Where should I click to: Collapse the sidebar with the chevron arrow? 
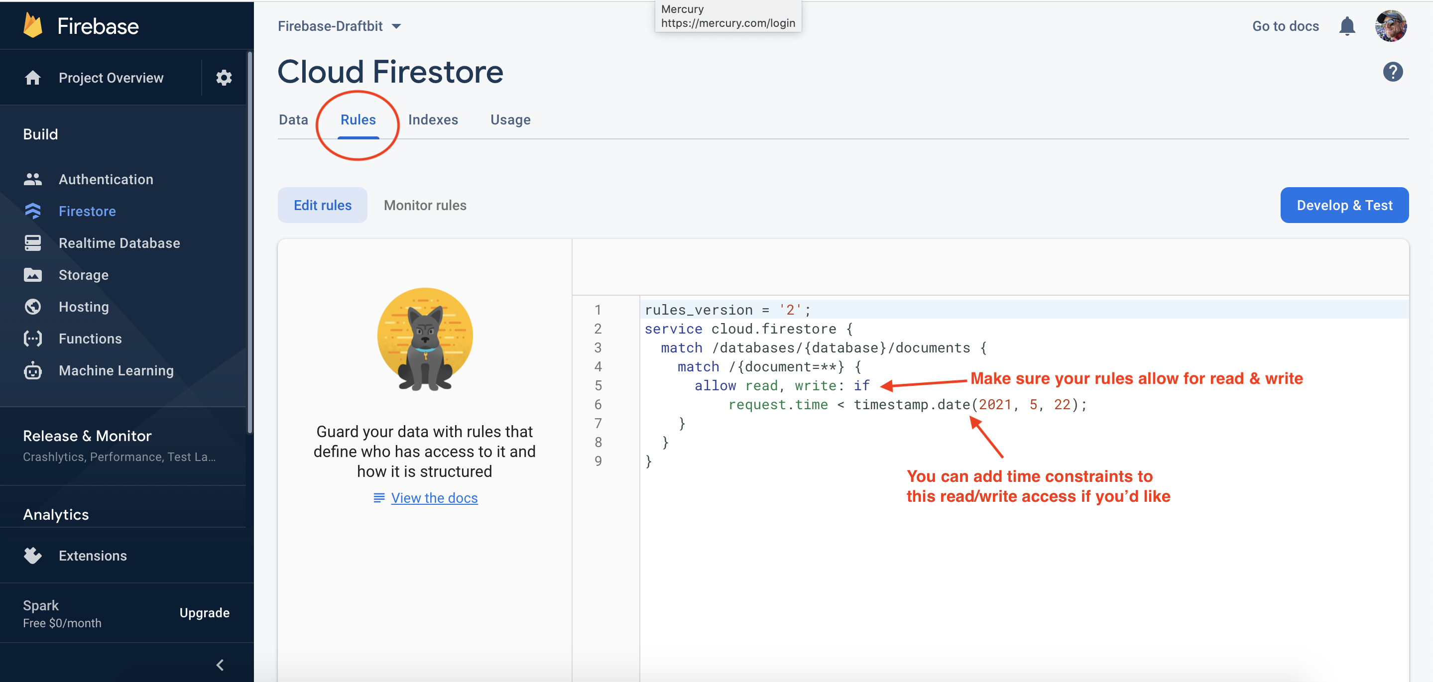click(220, 665)
